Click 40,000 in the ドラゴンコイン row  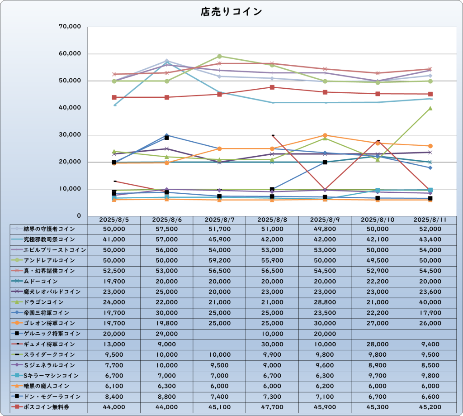[x=430, y=302]
